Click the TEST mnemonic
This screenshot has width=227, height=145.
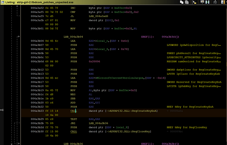(73, 119)
